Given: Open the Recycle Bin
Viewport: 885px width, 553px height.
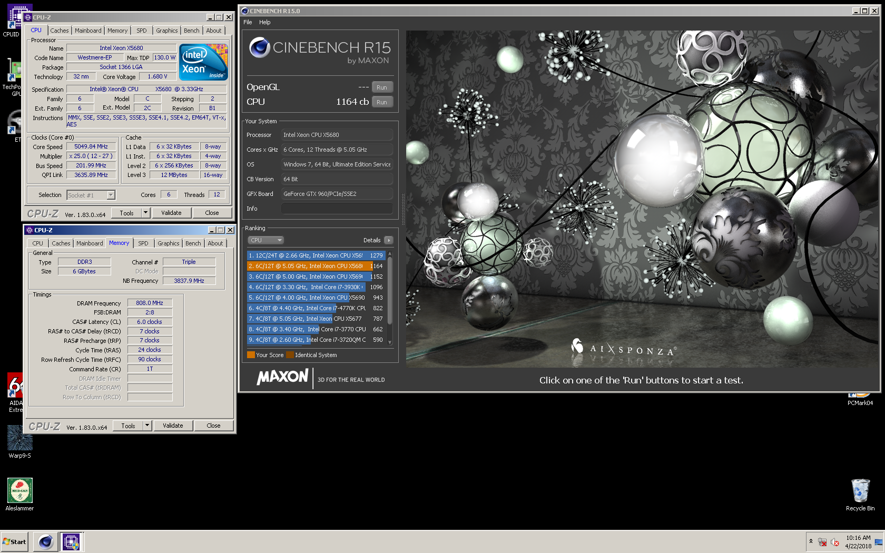Looking at the screenshot, I should (860, 494).
